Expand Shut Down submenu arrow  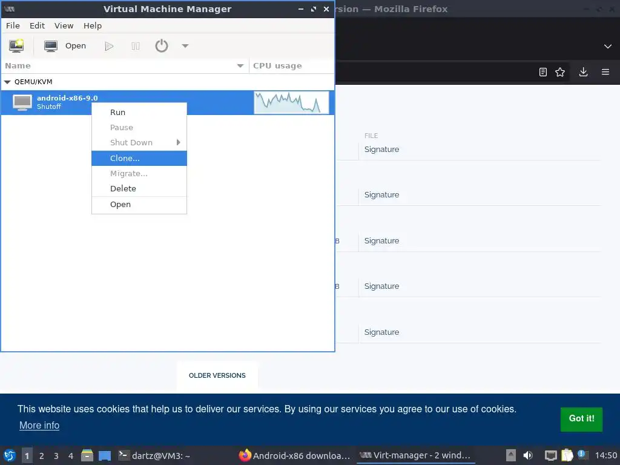(x=179, y=142)
